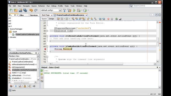Switch to the Design view
Screen dimensions: 171x96
(x=52, y=19)
